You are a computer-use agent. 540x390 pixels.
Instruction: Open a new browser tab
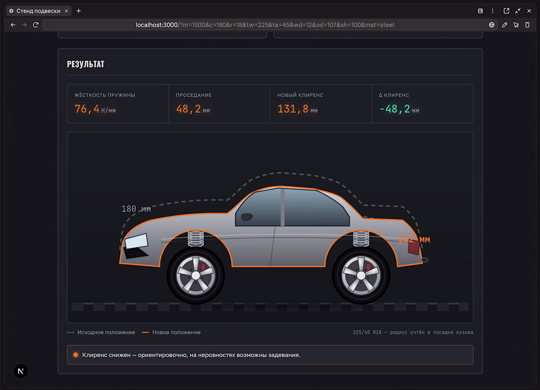pos(79,11)
